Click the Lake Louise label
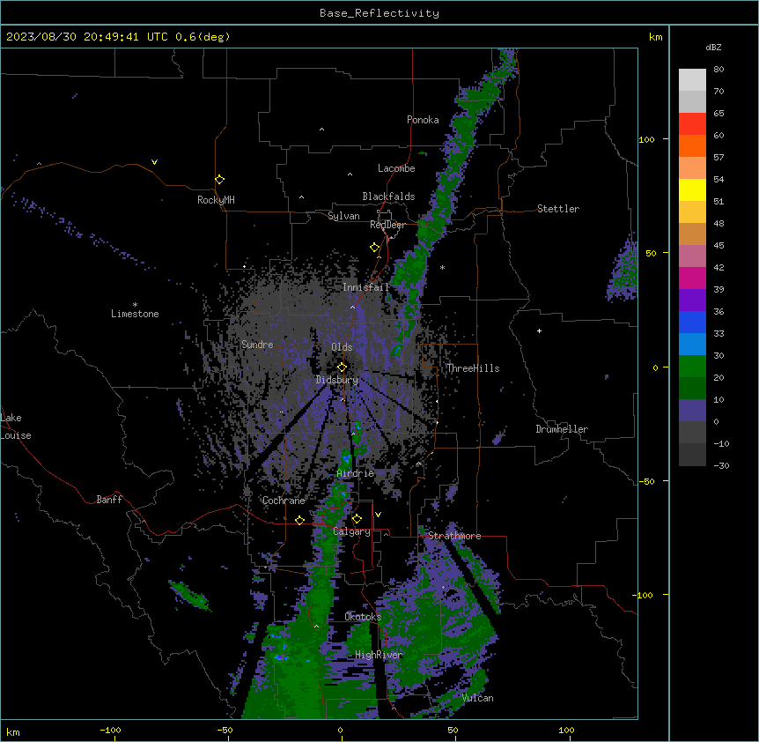Image resolution: width=759 pixels, height=742 pixels. tap(16, 427)
